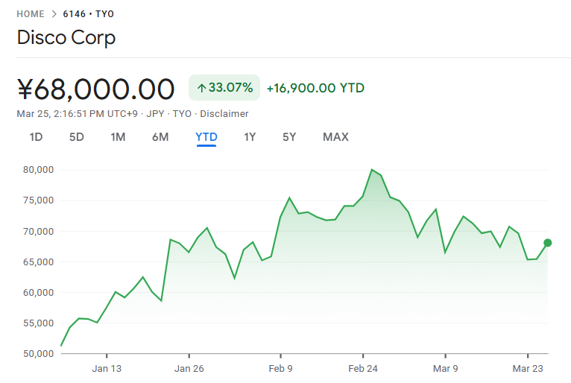Switch chart to 6M range
The height and width of the screenshot is (383, 571).
click(160, 137)
